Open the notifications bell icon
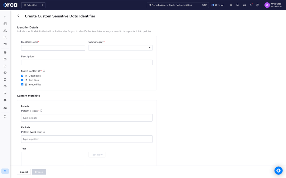The height and width of the screenshot is (178, 286). [x=251, y=5]
